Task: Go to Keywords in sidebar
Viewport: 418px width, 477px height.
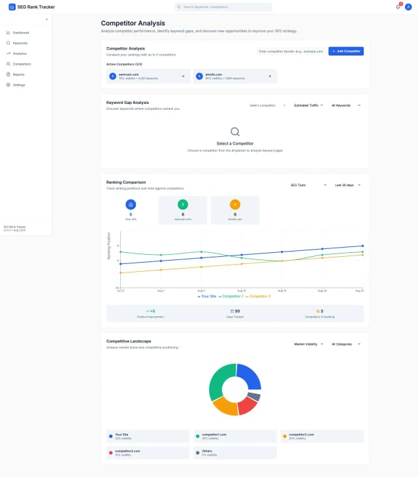Action: pyautogui.click(x=20, y=43)
